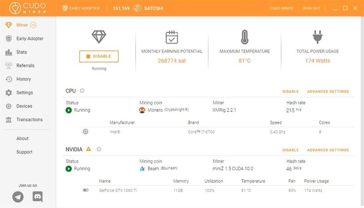Viewport: 364px width, 208px height.
Task: Click the total power usage plug icon
Action: 317,37
